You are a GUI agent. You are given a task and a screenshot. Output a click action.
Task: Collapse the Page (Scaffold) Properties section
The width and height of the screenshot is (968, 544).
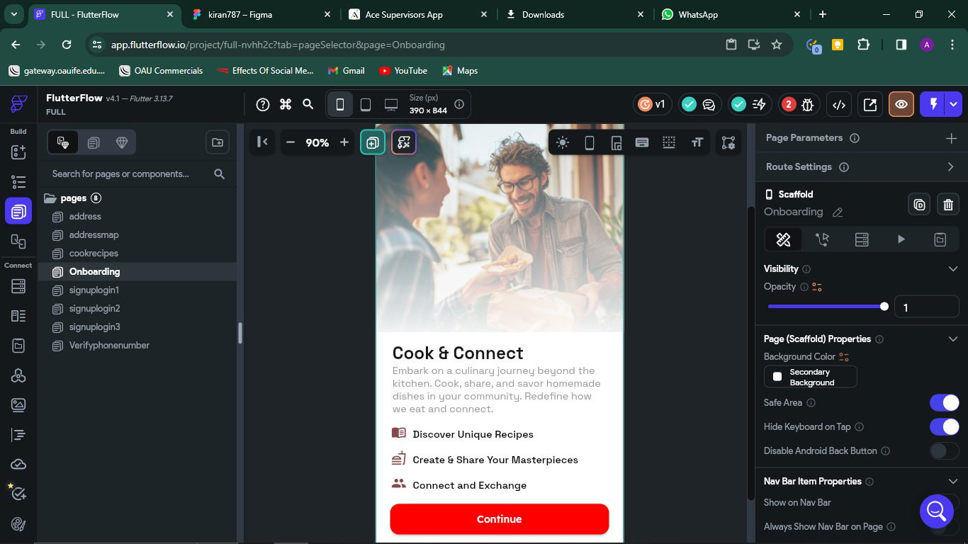(952, 339)
